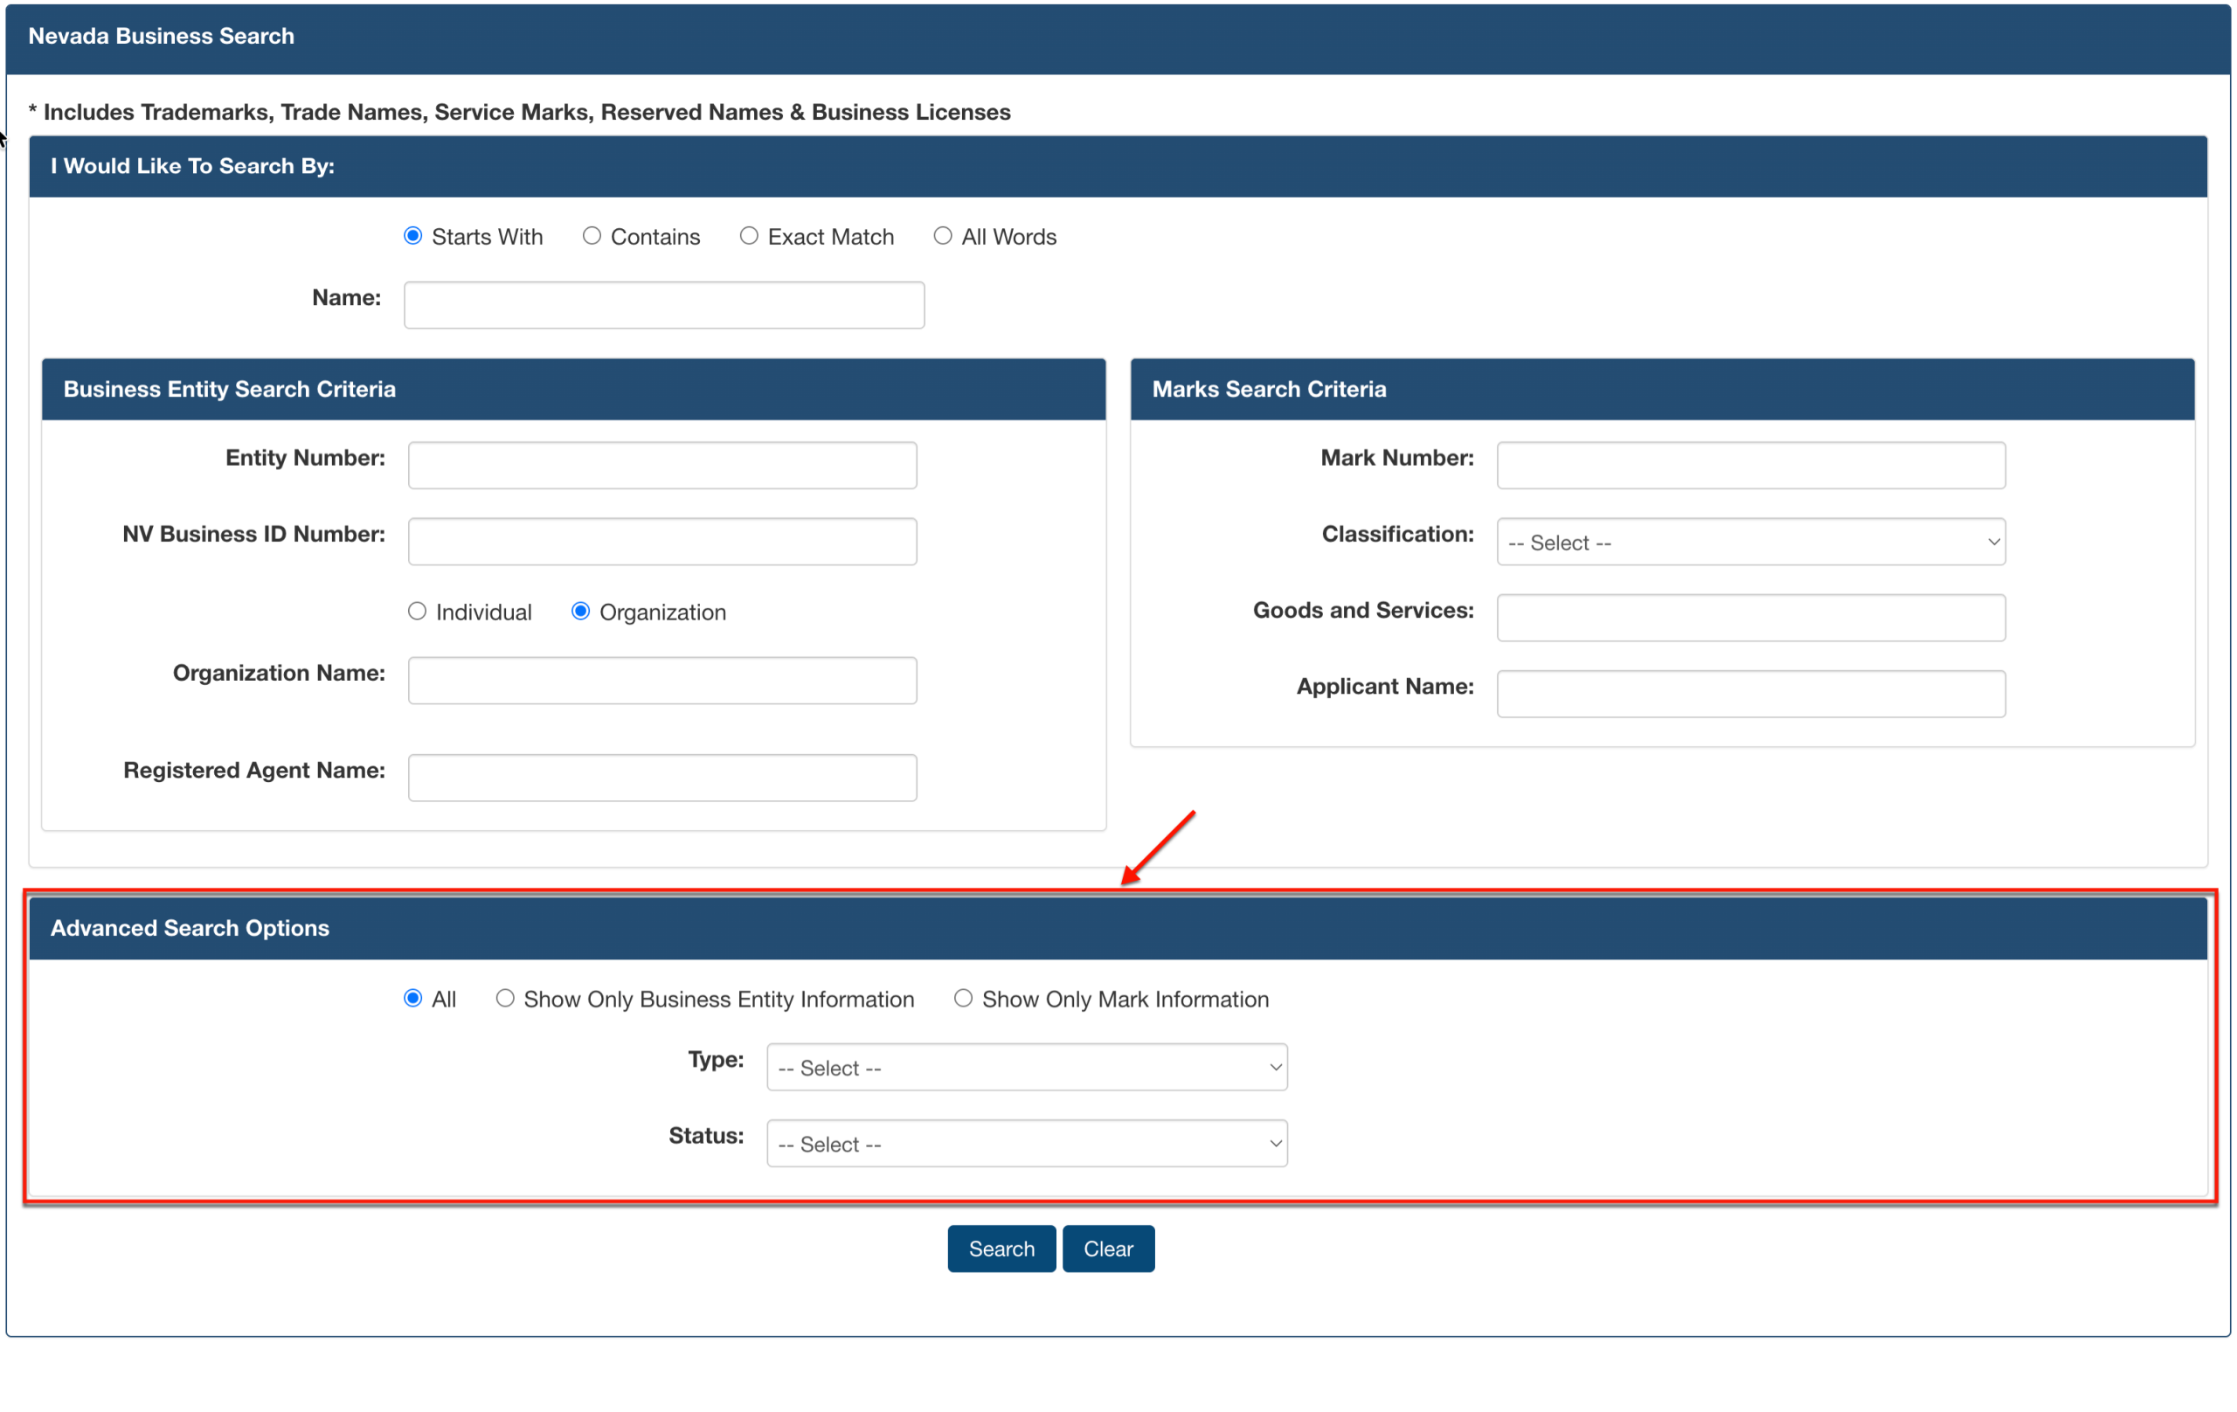Click the Organization Name label
The height and width of the screenshot is (1412, 2237).
pos(279,674)
